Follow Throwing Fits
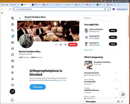 113,37
